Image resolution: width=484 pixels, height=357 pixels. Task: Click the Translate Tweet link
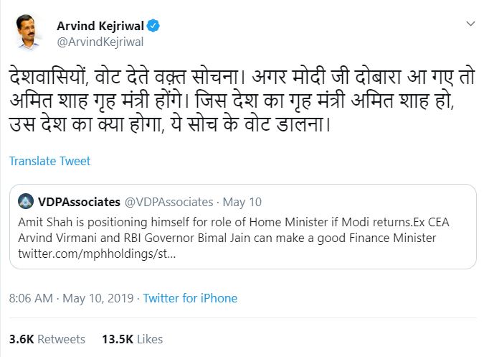point(49,161)
